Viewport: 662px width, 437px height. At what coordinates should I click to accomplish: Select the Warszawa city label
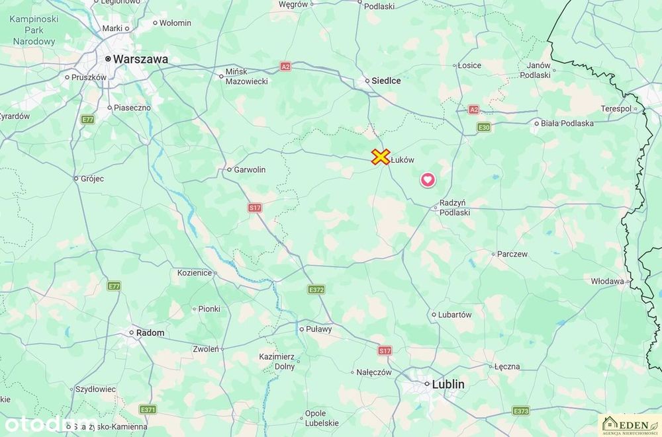(140, 60)
